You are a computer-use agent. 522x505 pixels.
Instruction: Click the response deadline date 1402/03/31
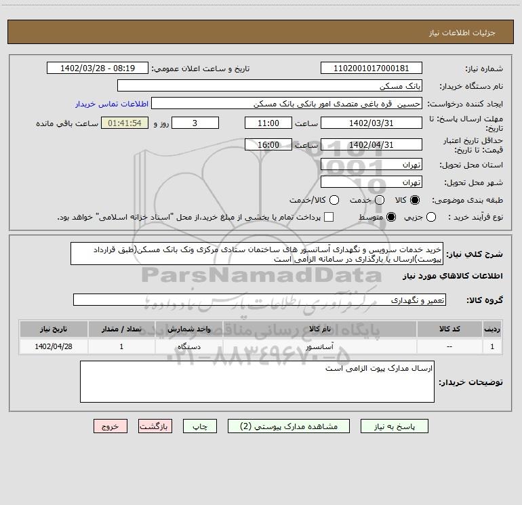tap(372, 123)
